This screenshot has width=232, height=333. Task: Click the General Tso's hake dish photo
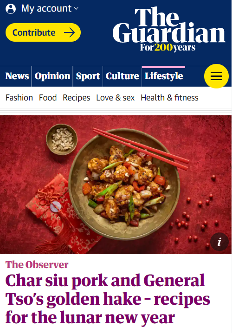[116, 185]
